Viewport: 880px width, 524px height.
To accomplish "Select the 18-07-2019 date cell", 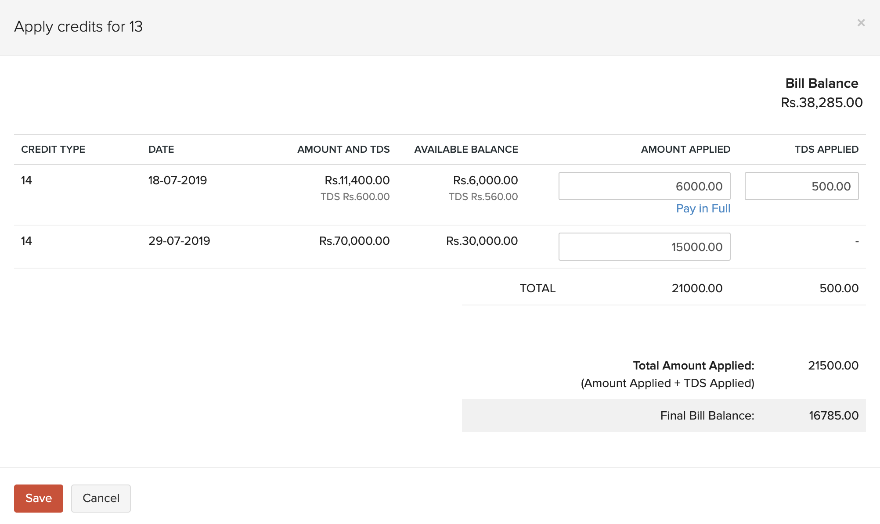I will [x=177, y=180].
